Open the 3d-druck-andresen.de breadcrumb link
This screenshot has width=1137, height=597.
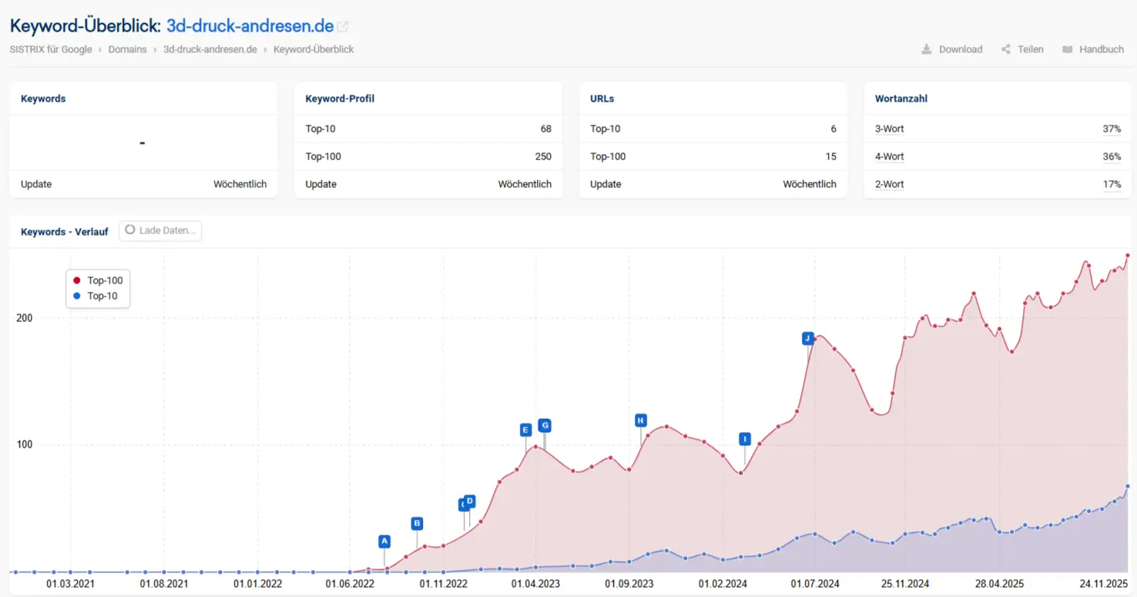[x=210, y=49]
